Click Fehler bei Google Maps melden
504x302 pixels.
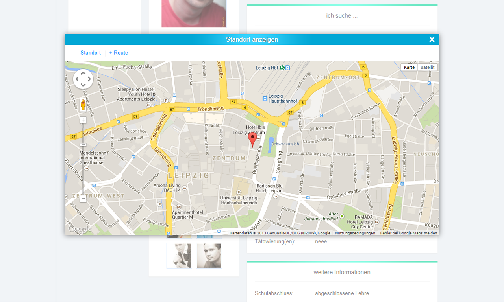(x=409, y=233)
